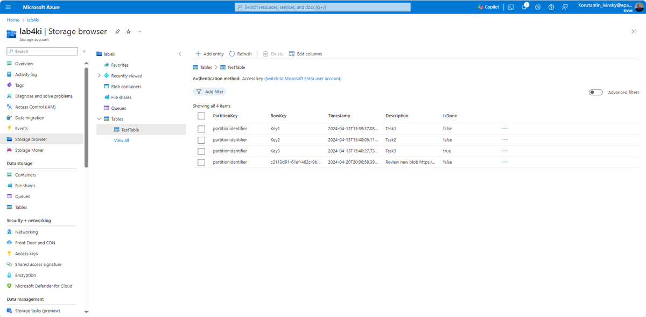This screenshot has width=646, height=317.
Task: Open the Azure portal hamburger menu
Action: pos(8,7)
